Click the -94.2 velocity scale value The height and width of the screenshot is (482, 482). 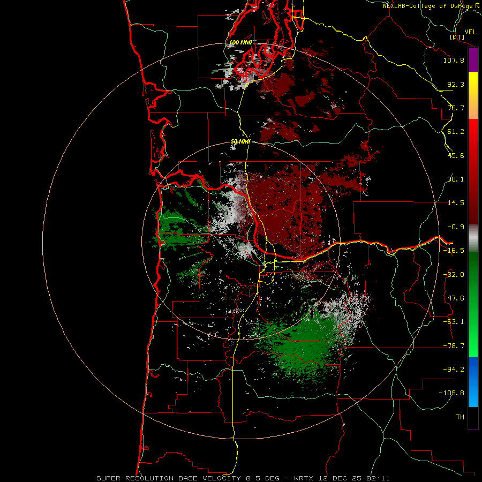[x=454, y=369]
